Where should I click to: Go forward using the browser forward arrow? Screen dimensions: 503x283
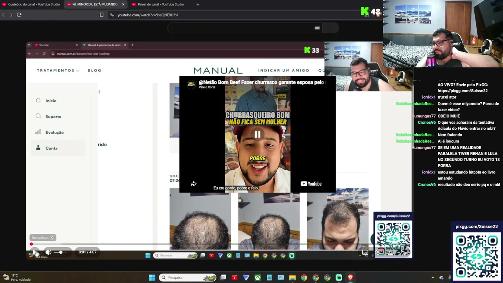pyautogui.click(x=11, y=15)
